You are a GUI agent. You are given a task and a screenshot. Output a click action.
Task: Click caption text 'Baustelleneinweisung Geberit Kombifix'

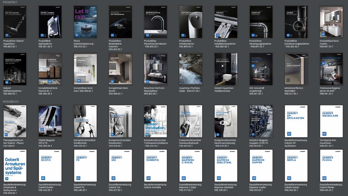click(x=155, y=186)
